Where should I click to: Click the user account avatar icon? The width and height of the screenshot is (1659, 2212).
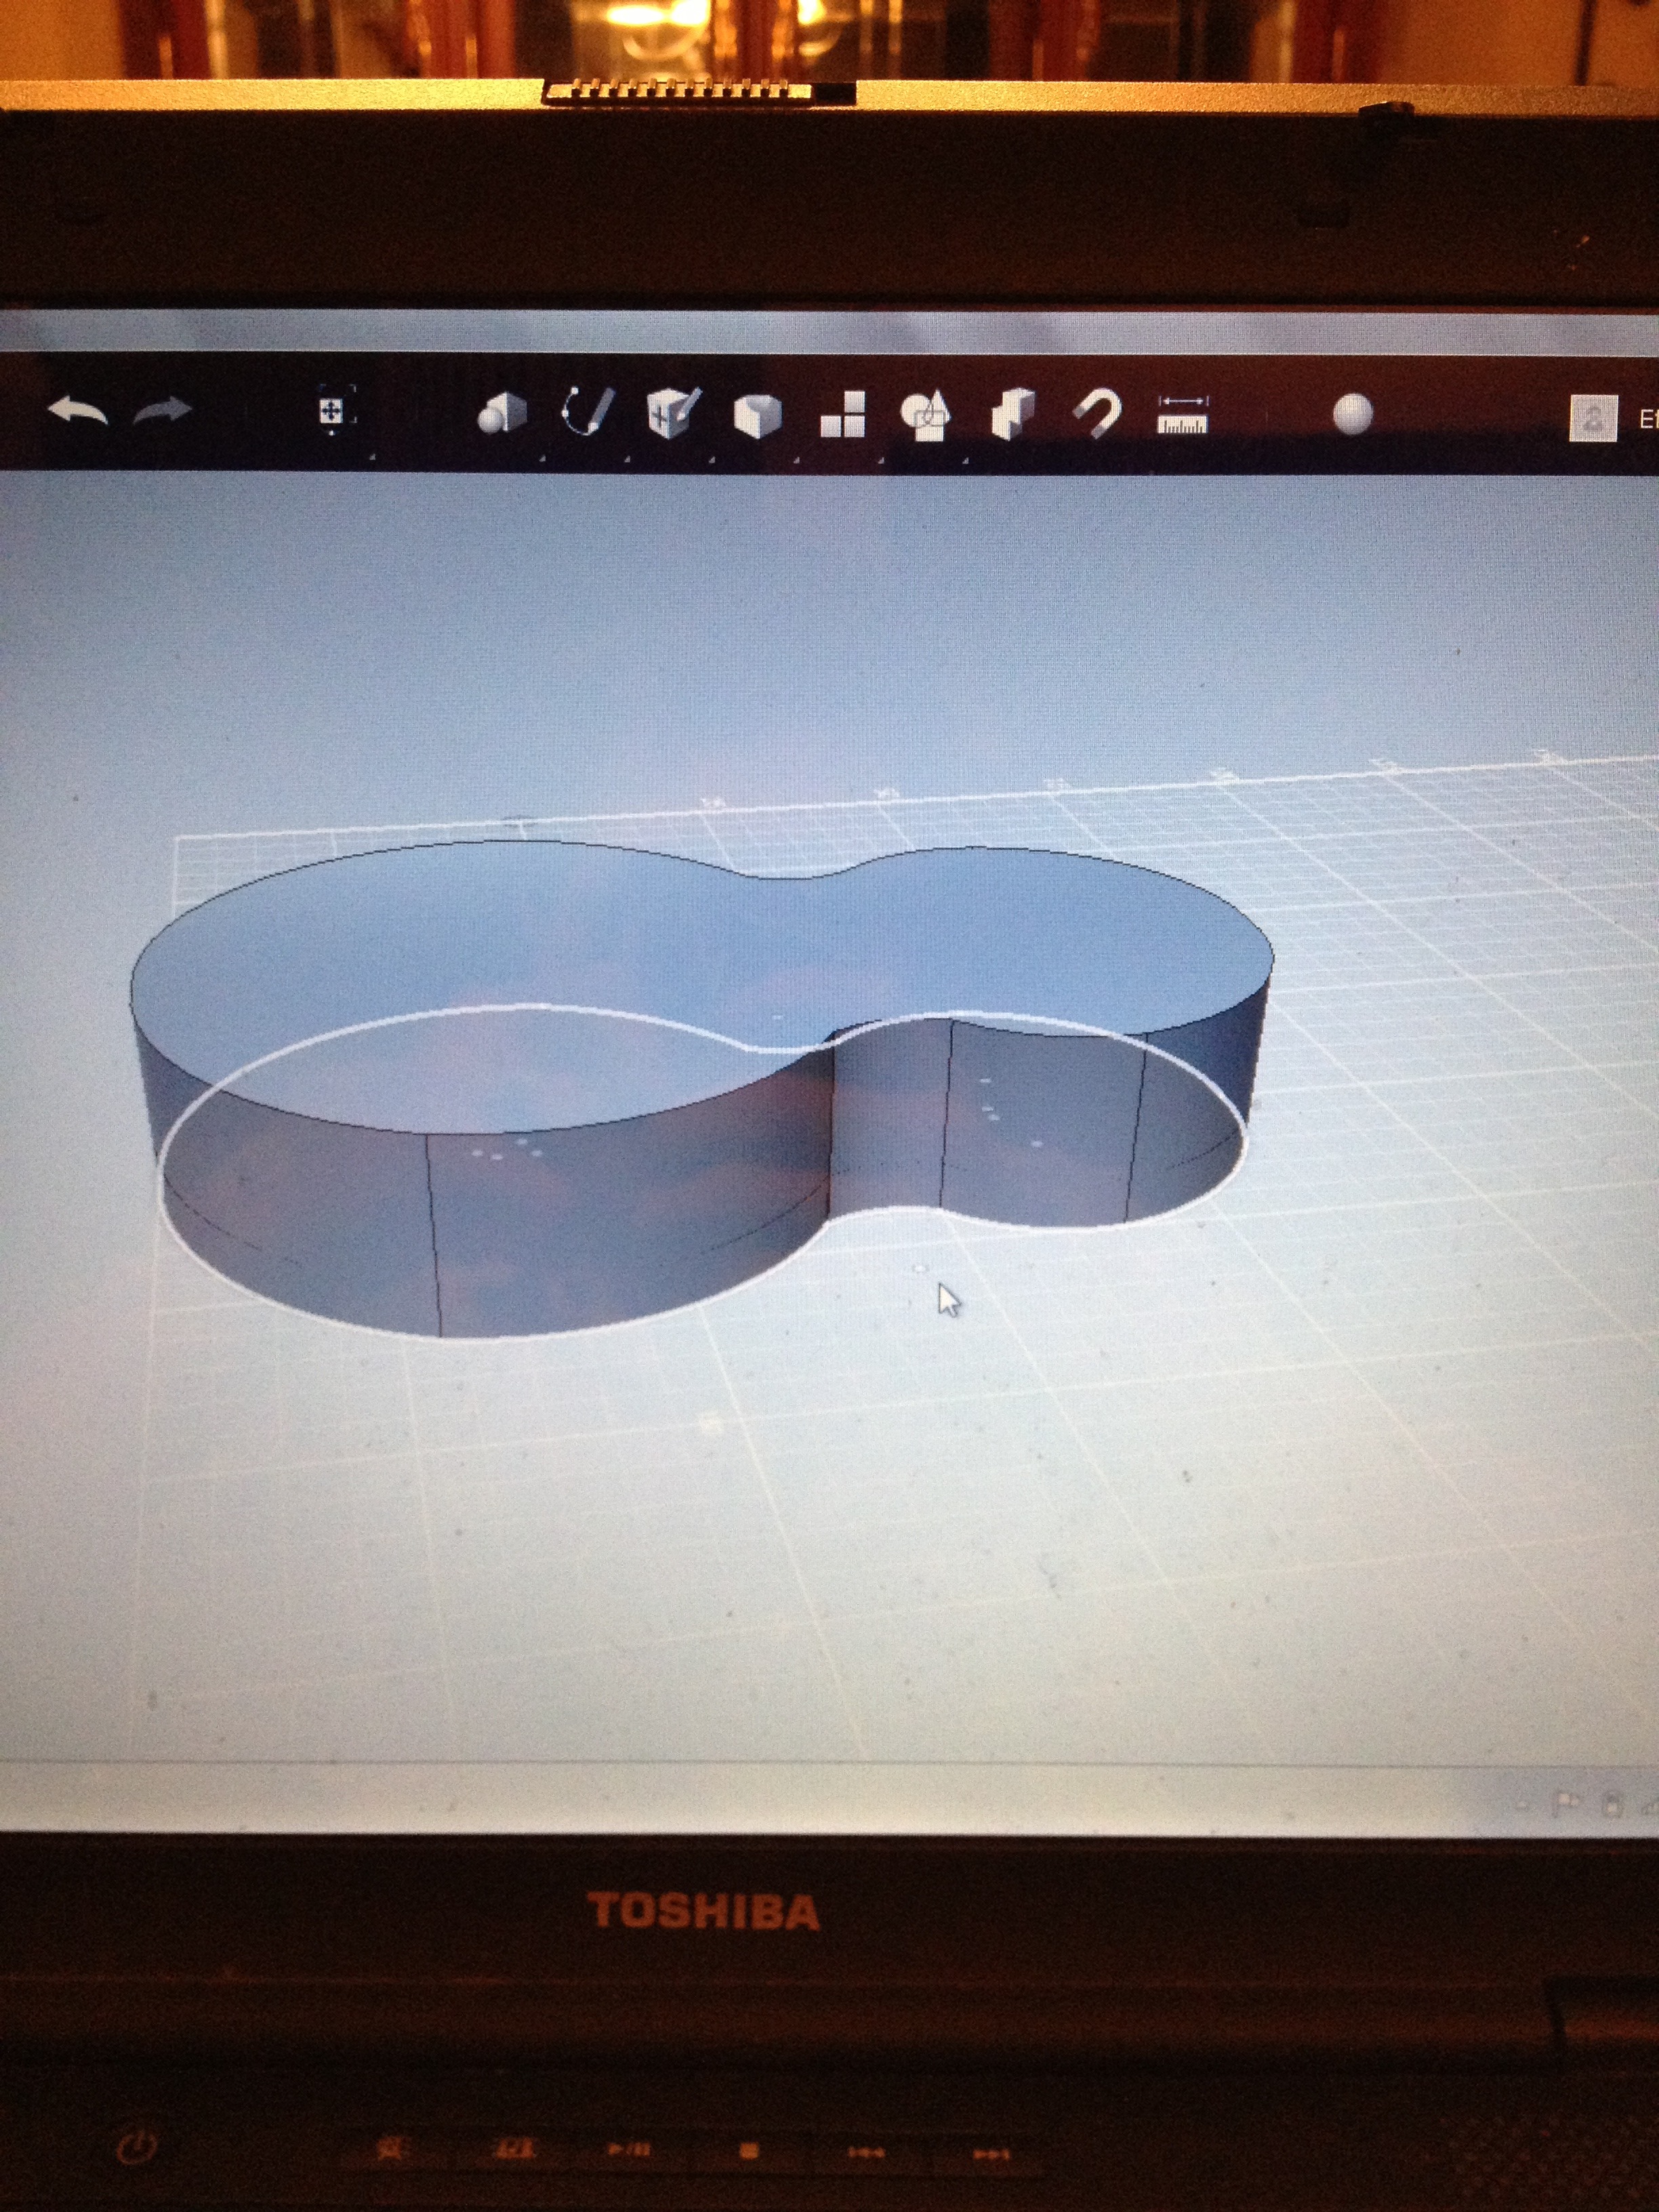click(x=1593, y=417)
